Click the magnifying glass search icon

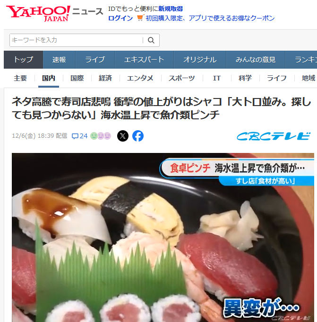pyautogui.click(x=151, y=40)
